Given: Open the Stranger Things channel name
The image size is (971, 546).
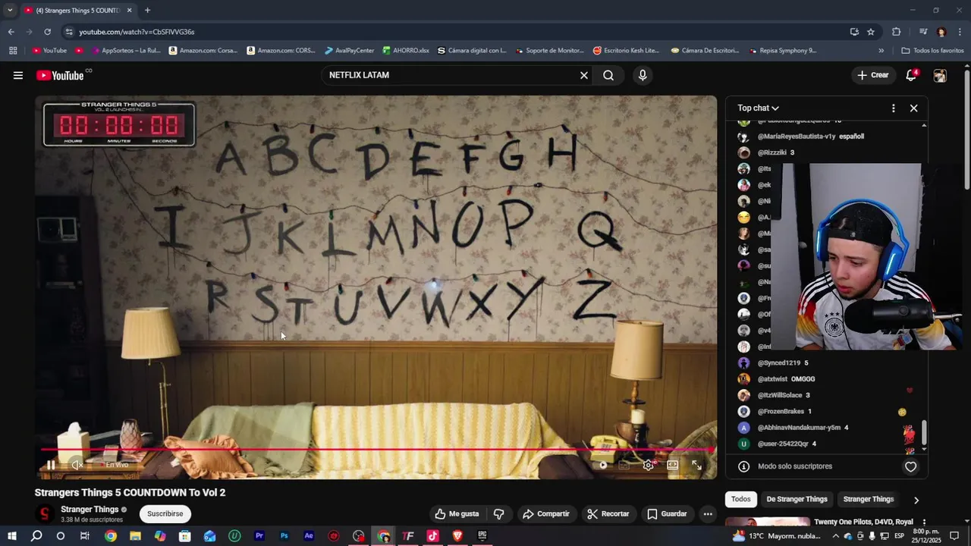Looking at the screenshot, I should (x=90, y=510).
